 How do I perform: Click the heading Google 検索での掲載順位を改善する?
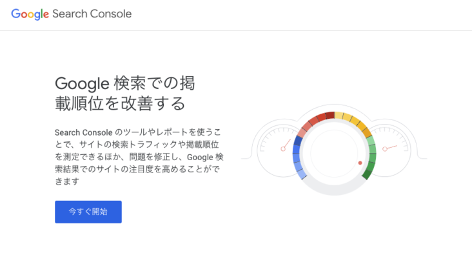coord(125,93)
